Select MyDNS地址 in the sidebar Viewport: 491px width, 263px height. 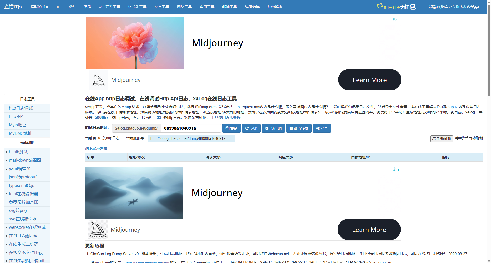(20, 133)
